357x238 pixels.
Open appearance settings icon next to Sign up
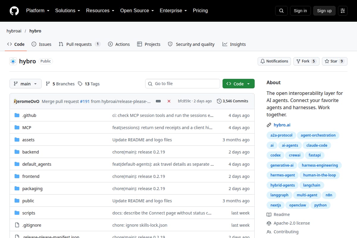[x=343, y=11]
